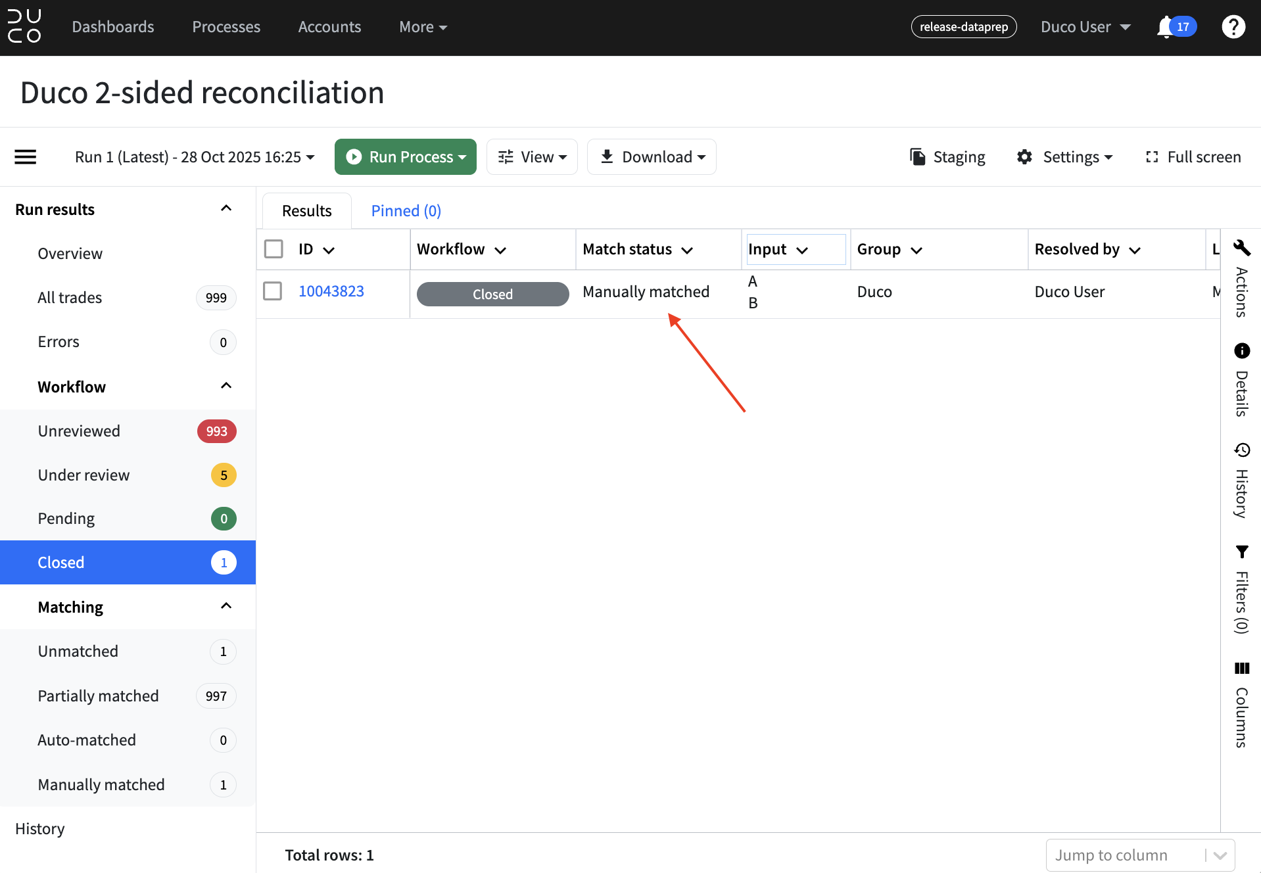Open the Details info panel
Image resolution: width=1261 pixels, height=873 pixels.
tap(1241, 350)
